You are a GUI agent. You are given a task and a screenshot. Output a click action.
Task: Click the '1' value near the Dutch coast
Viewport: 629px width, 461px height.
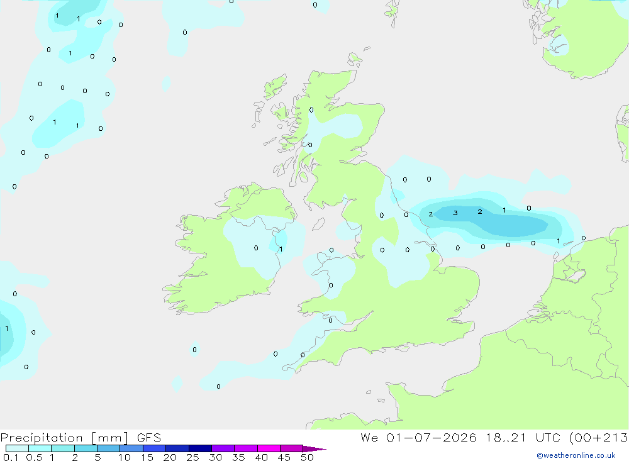tap(558, 241)
